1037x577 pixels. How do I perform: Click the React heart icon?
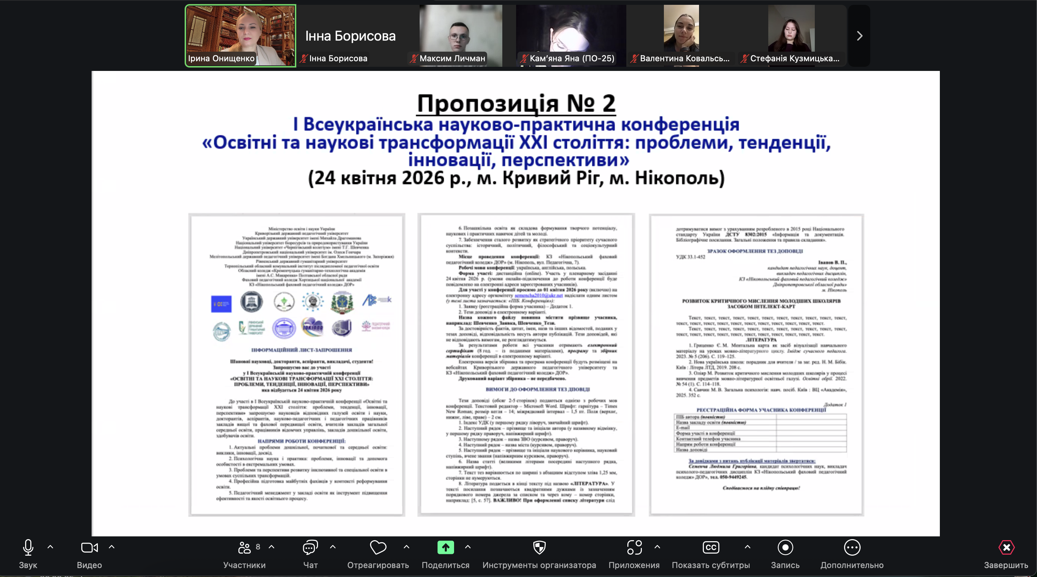click(378, 548)
